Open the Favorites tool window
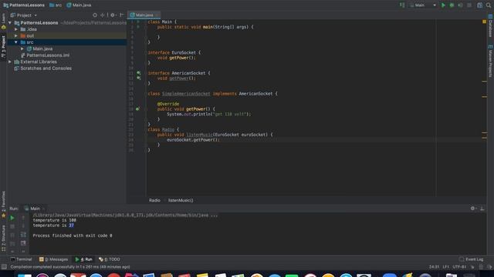The image size is (494, 277). pyautogui.click(x=3, y=205)
